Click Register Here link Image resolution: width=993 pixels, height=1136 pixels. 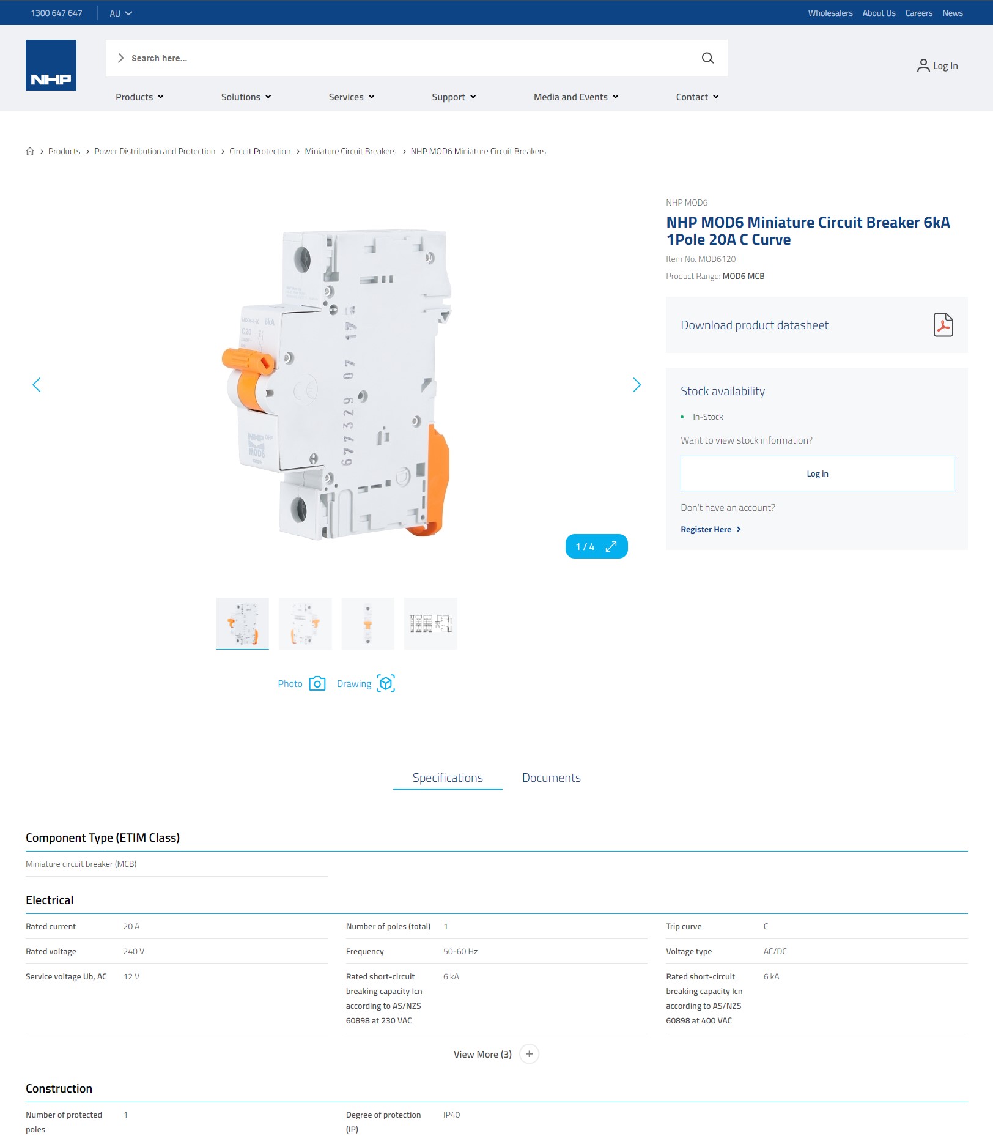[x=711, y=529]
